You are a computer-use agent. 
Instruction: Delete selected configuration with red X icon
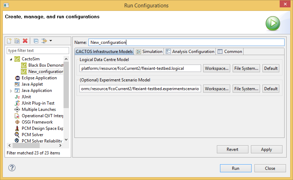tap(25, 41)
